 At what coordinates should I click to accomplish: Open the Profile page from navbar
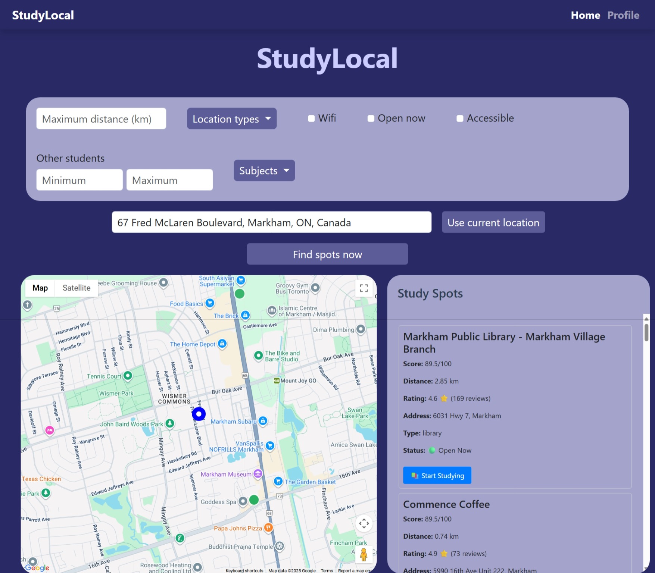click(x=623, y=15)
